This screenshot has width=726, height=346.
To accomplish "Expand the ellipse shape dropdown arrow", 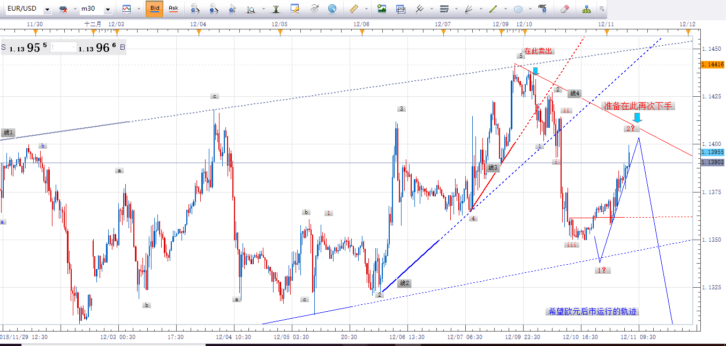I will [x=530, y=9].
